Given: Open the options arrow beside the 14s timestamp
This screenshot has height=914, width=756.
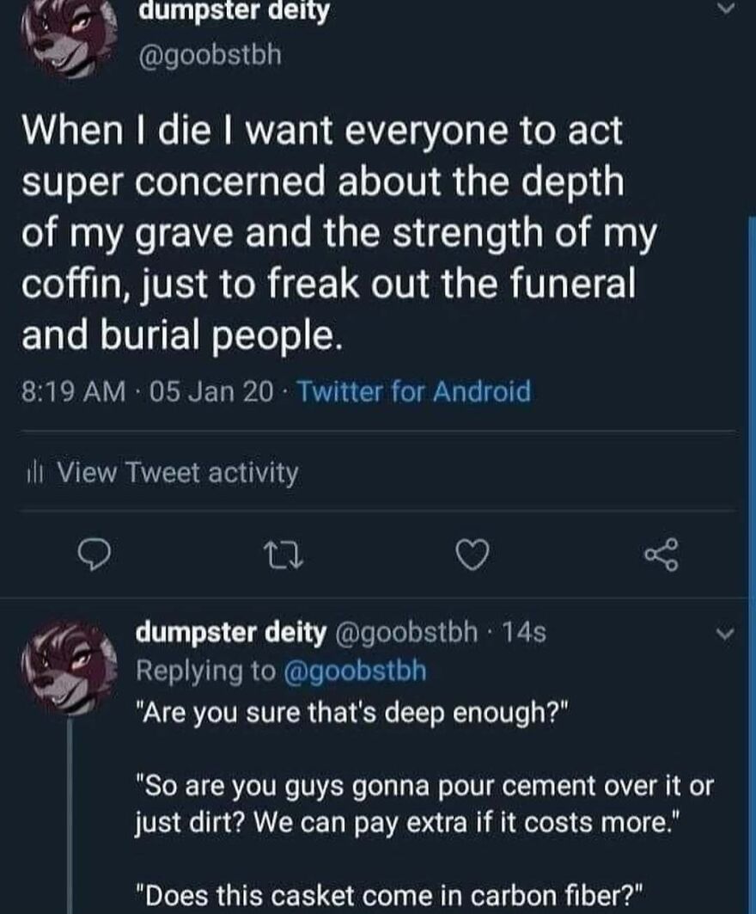Looking at the screenshot, I should point(723,633).
